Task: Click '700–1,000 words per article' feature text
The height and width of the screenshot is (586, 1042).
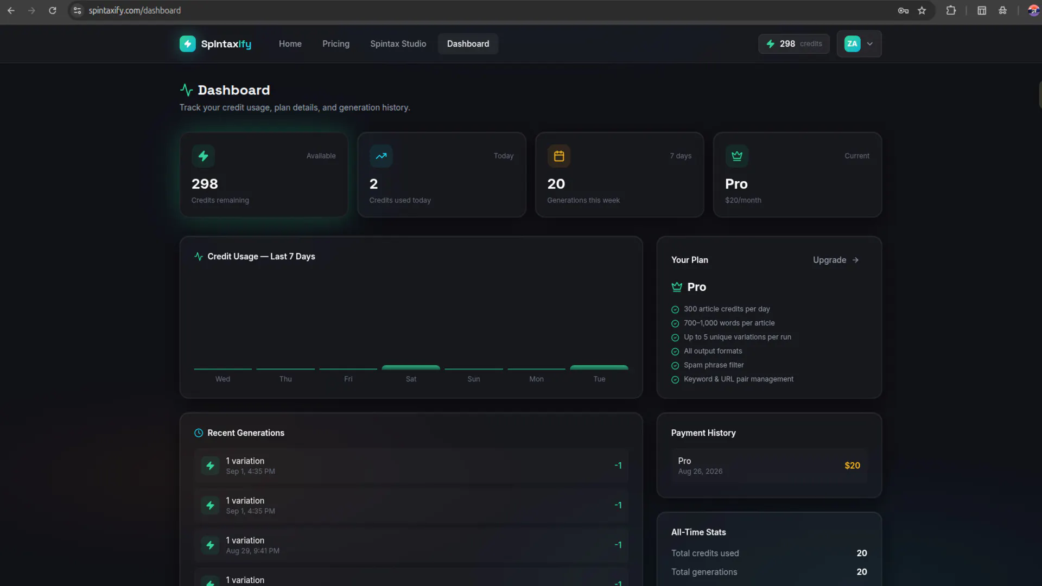Action: 729,323
